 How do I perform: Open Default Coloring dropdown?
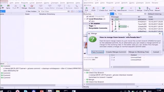pyautogui.click(x=156, y=14)
